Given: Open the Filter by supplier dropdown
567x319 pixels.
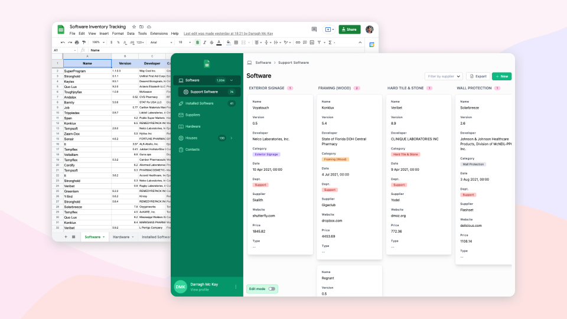Looking at the screenshot, I should 444,76.
